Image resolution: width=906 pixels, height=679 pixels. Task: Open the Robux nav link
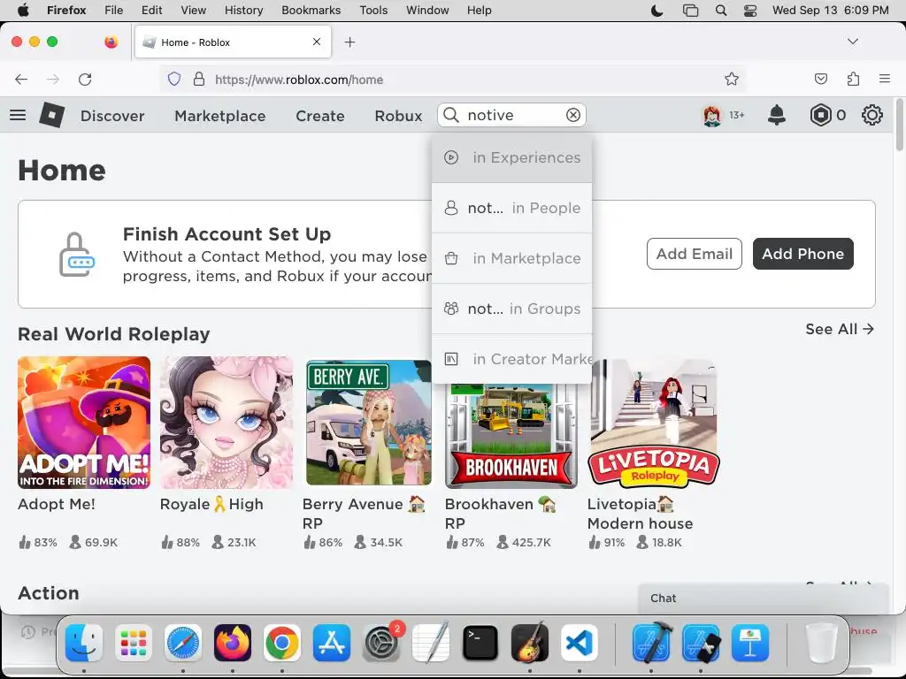(x=398, y=116)
